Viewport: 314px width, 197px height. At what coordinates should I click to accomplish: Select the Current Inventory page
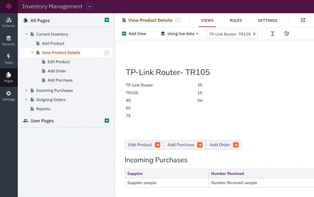(52, 34)
